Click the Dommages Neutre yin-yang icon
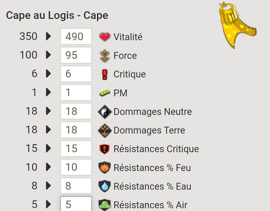This screenshot has height=211, width=270. tap(105, 112)
